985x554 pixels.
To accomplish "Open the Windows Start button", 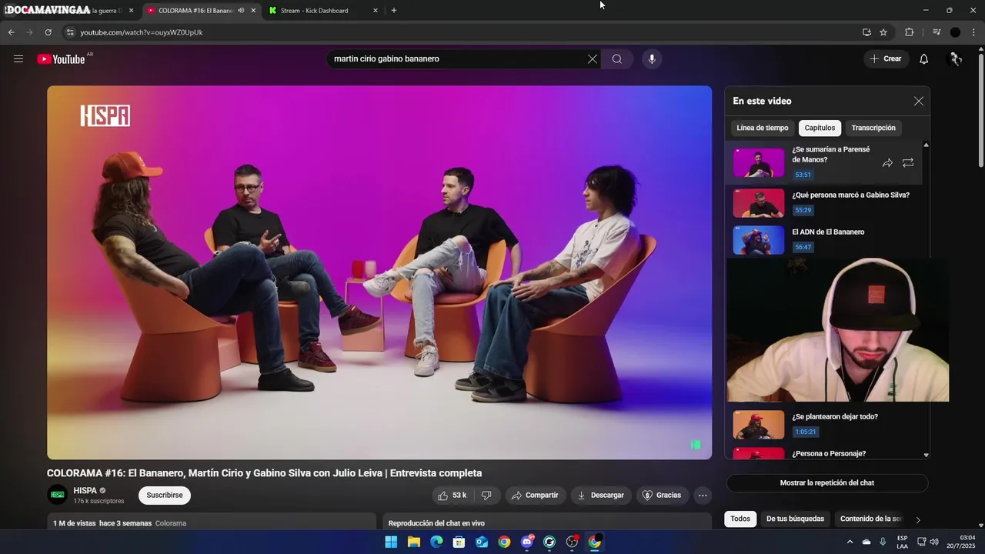I will point(391,542).
